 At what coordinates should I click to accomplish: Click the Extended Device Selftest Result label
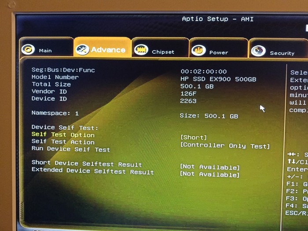(93, 171)
